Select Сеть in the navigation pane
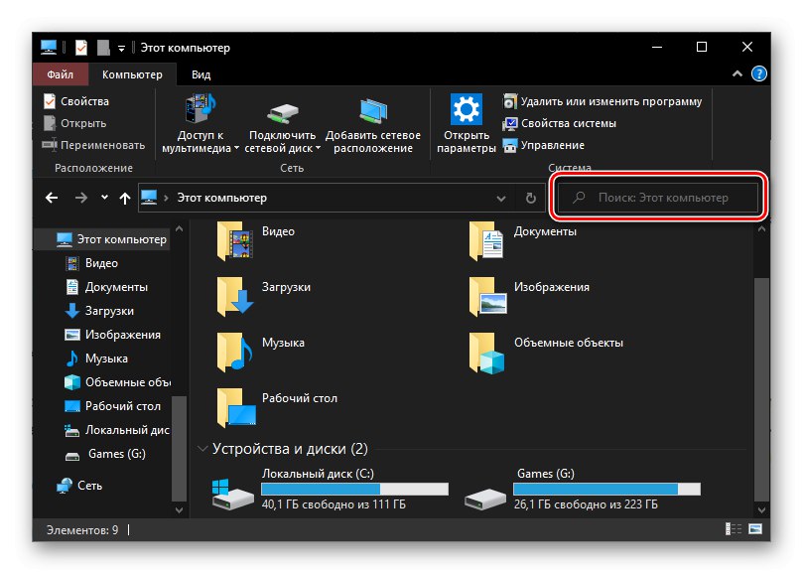The height and width of the screenshot is (574, 803). 79,486
